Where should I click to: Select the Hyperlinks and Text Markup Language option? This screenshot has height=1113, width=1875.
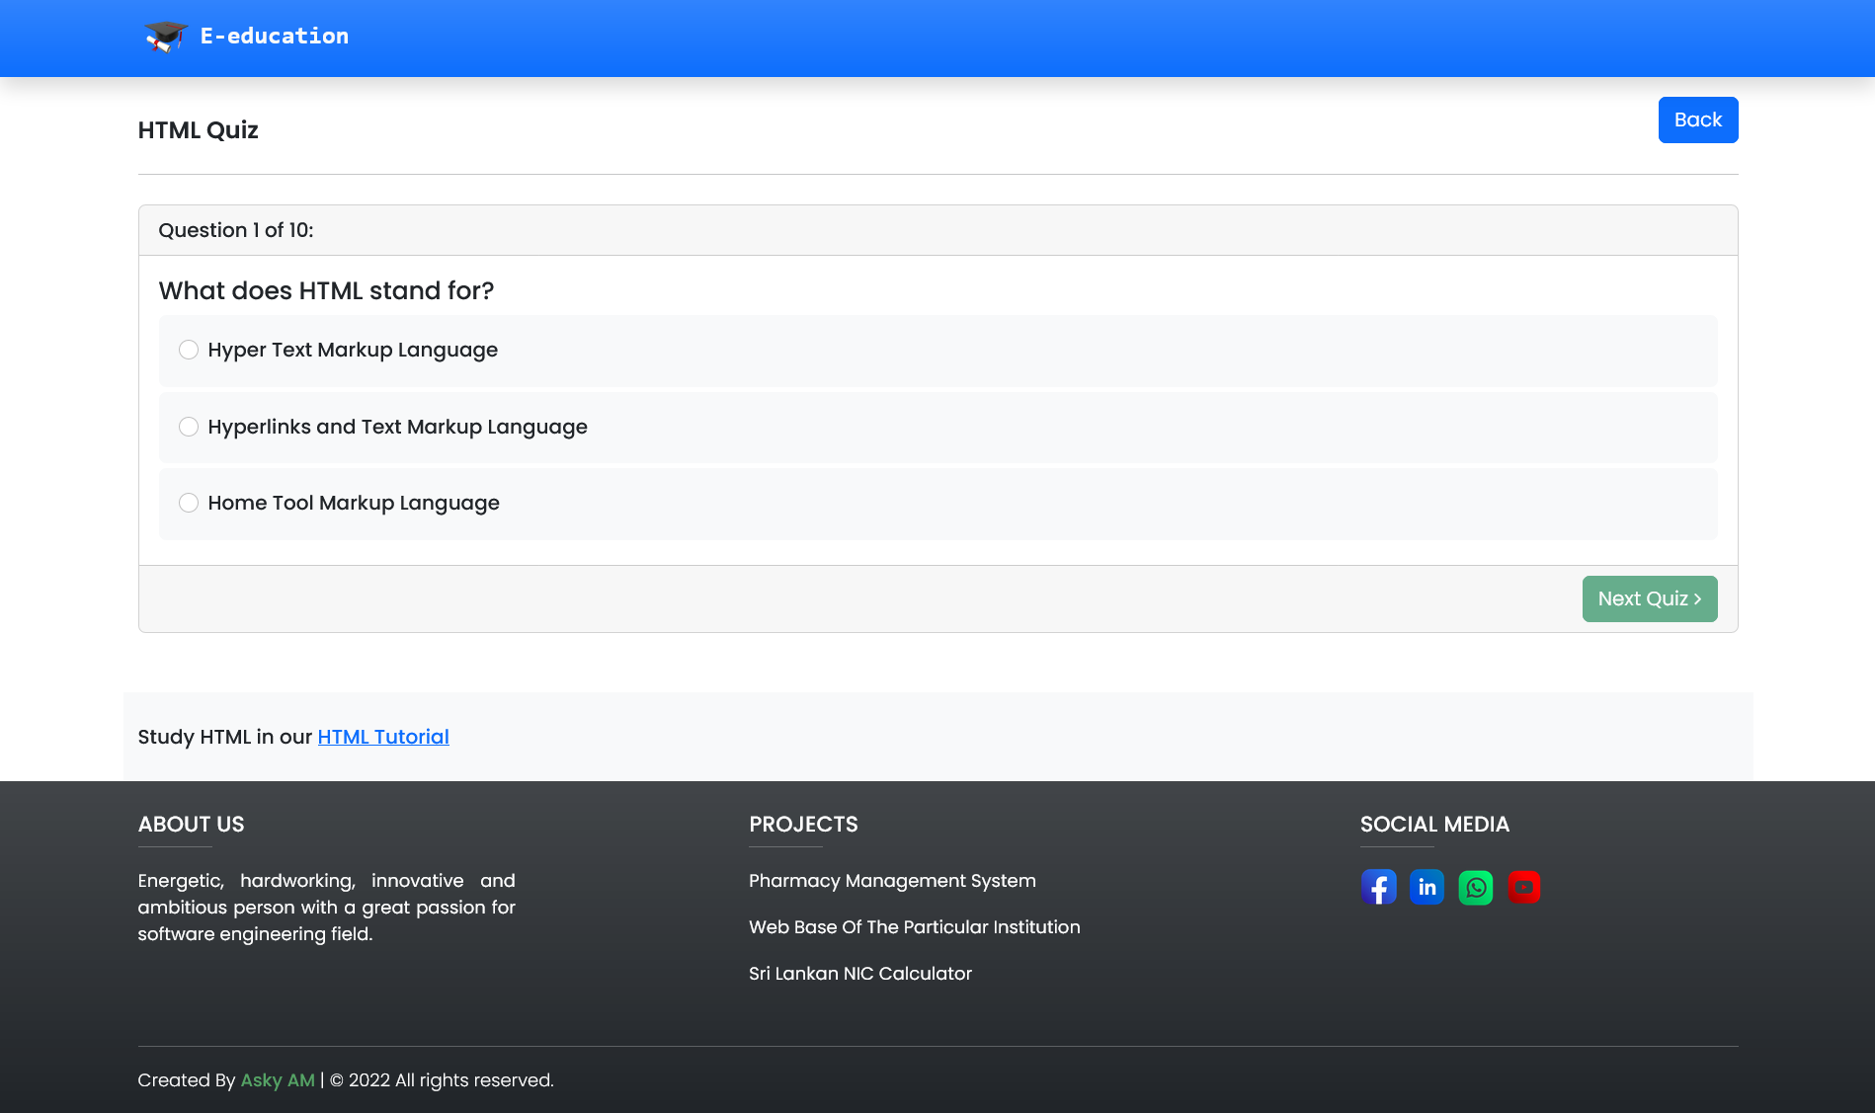(x=188, y=427)
